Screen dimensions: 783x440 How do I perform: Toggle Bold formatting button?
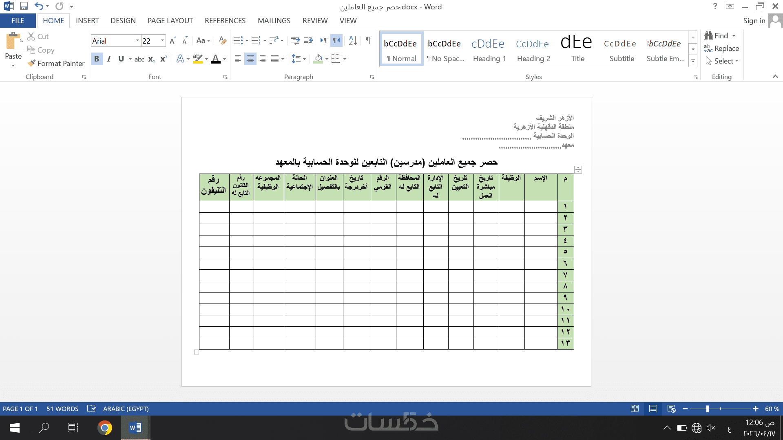tap(97, 59)
